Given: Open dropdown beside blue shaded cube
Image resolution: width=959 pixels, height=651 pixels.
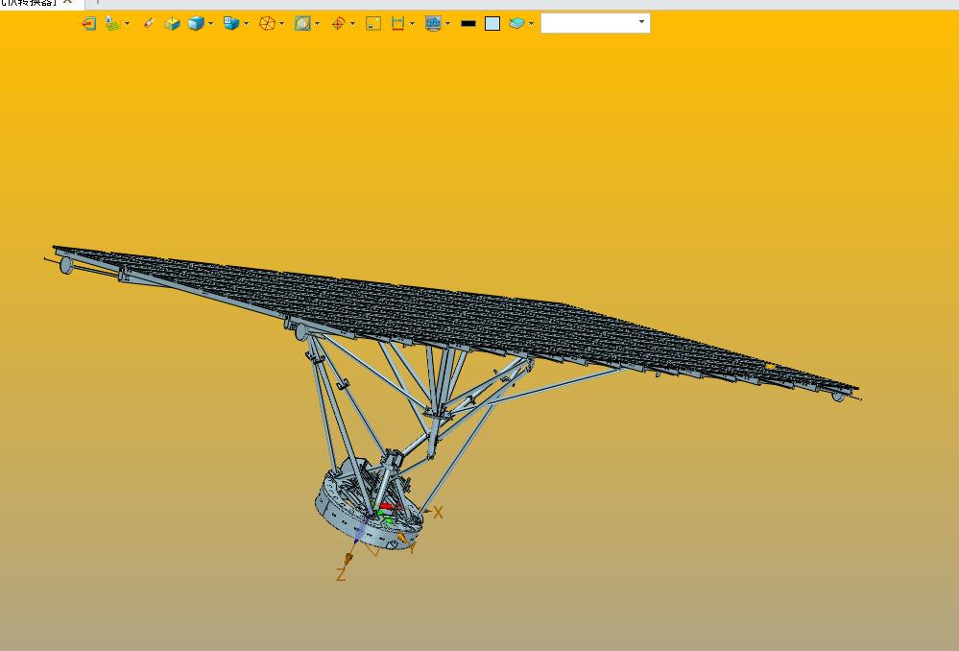Looking at the screenshot, I should [x=211, y=23].
